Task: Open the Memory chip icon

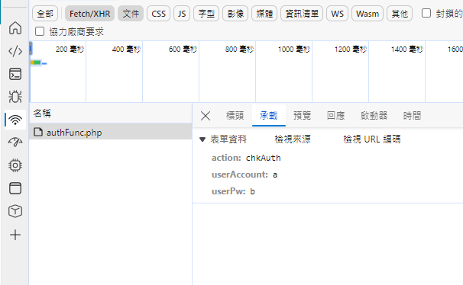Action: pos(15,165)
